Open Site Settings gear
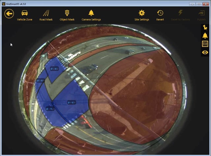The image size is (211, 156). point(142,15)
